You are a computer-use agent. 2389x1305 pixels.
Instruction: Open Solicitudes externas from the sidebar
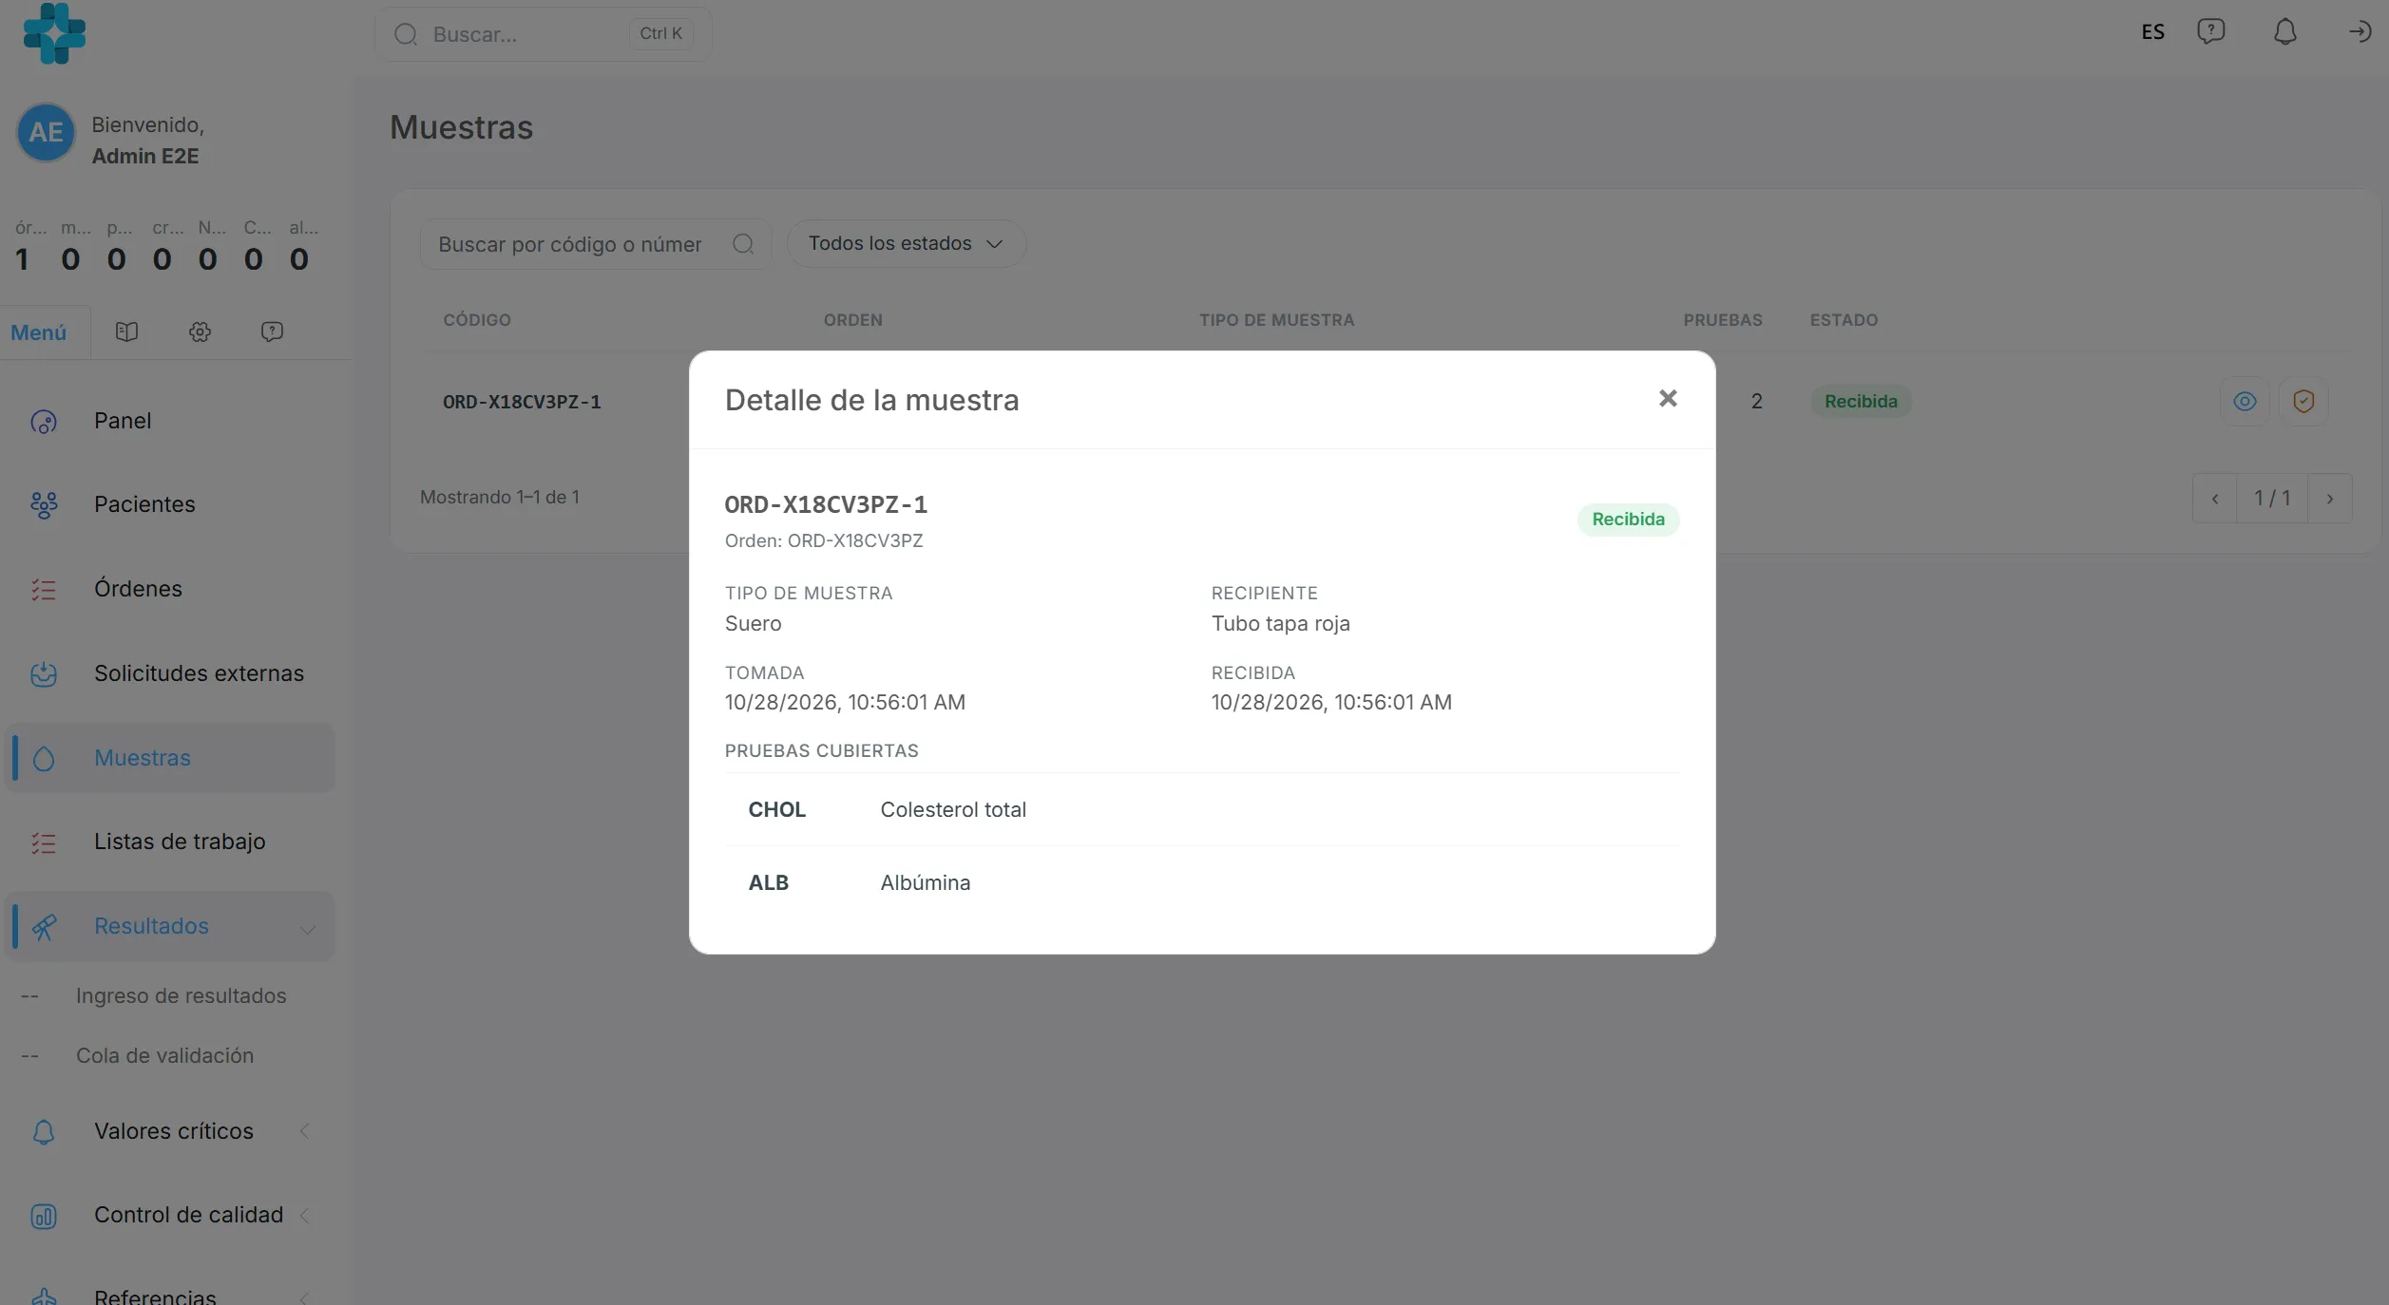[x=170, y=673]
